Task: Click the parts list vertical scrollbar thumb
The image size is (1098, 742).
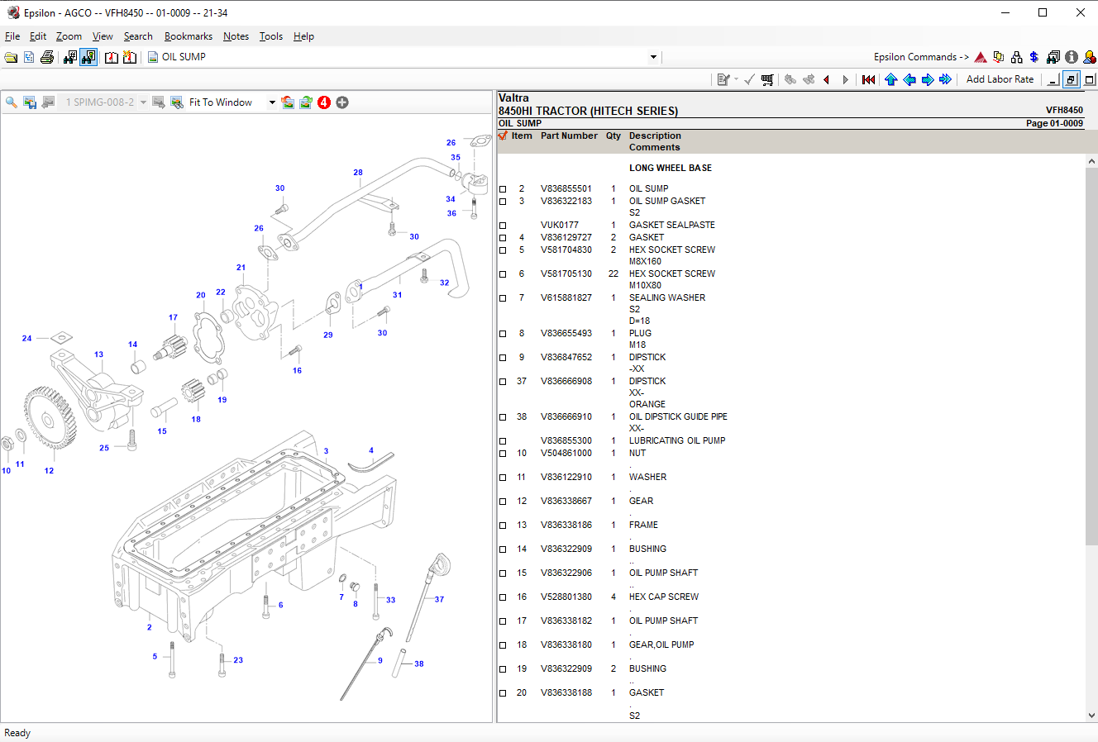Action: (x=1091, y=356)
